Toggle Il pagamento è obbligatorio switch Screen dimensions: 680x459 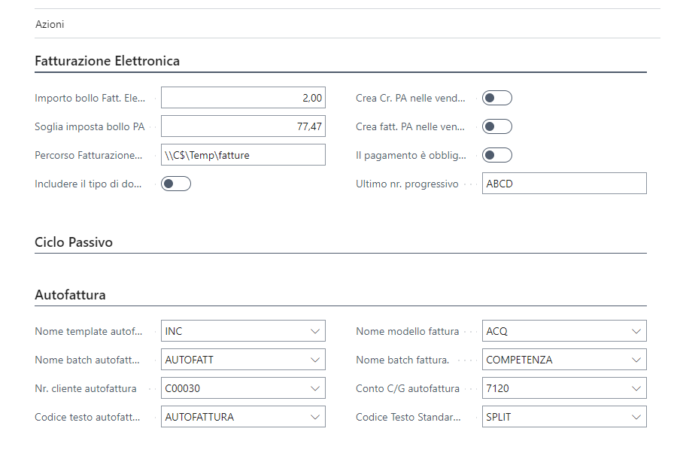(497, 155)
